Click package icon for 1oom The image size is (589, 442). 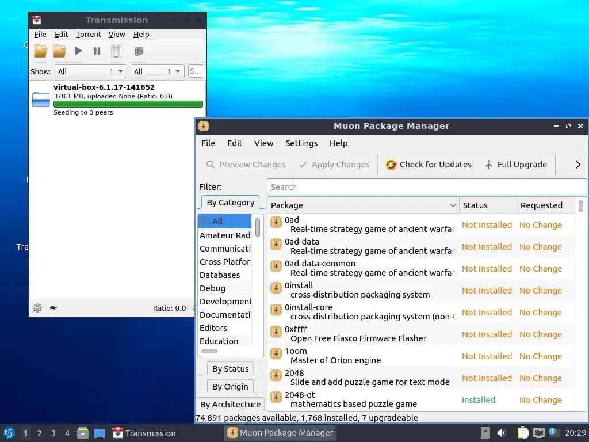276,353
